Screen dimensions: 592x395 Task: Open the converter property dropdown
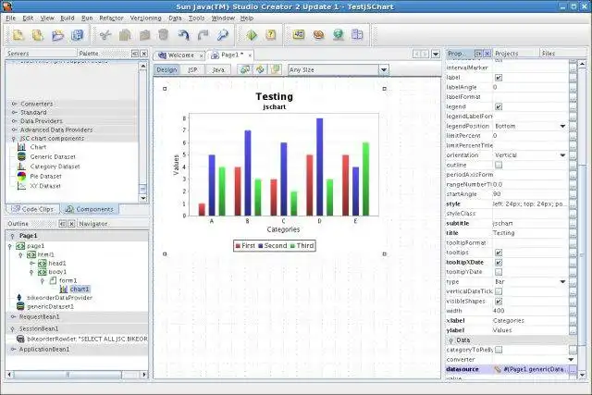tap(571, 360)
